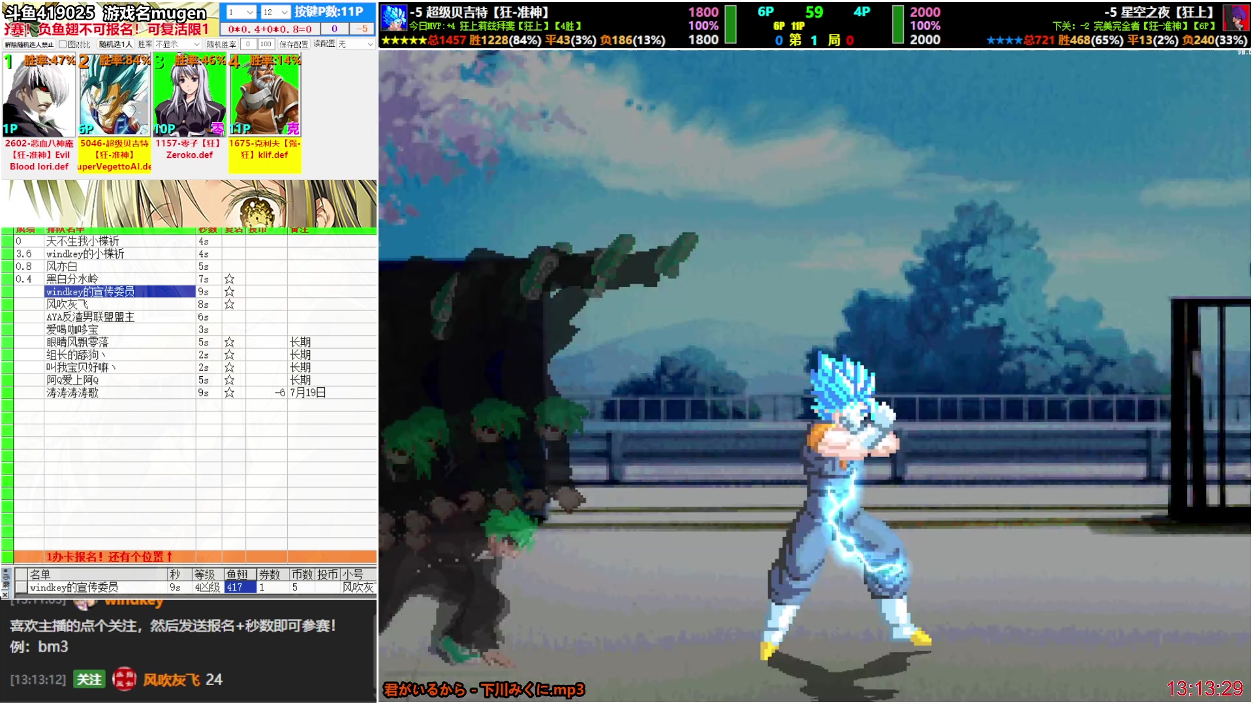
Task: Click the username 风吹灰飞 in chat
Action: [172, 680]
